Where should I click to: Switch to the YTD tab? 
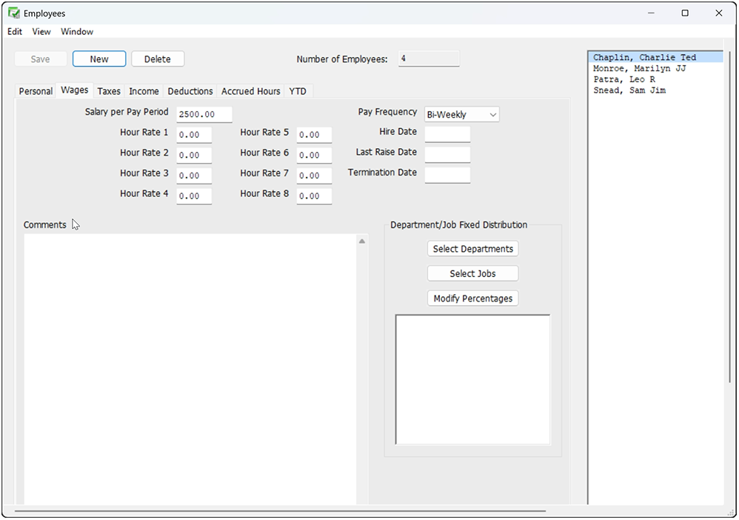[298, 91]
